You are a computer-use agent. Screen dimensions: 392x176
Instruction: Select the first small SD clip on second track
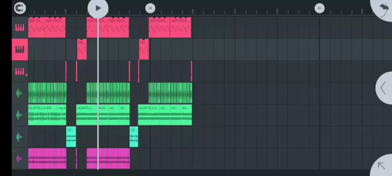click(x=82, y=50)
